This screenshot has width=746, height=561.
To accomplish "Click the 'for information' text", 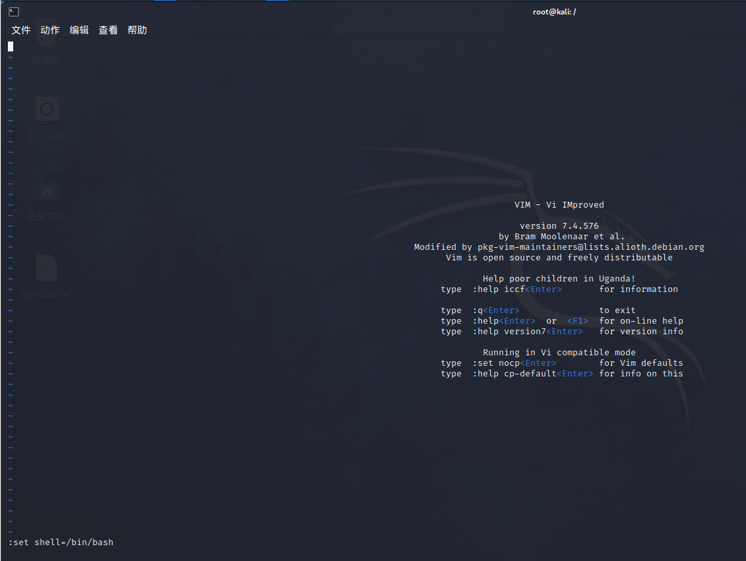I will (x=638, y=289).
